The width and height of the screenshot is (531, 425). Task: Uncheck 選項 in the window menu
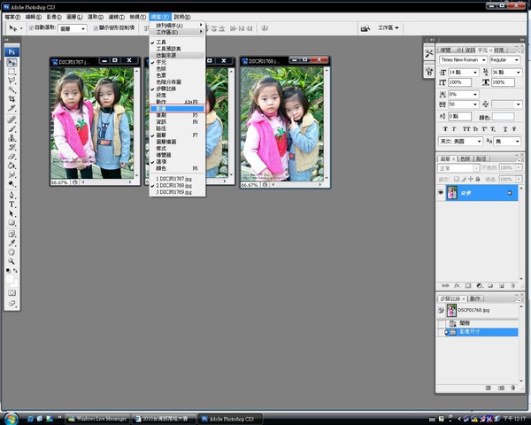161,162
